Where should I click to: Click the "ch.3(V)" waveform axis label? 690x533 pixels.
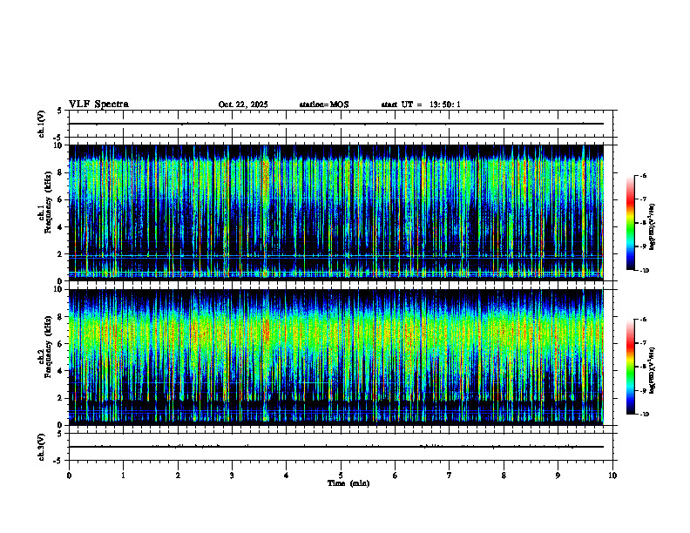tap(42, 447)
